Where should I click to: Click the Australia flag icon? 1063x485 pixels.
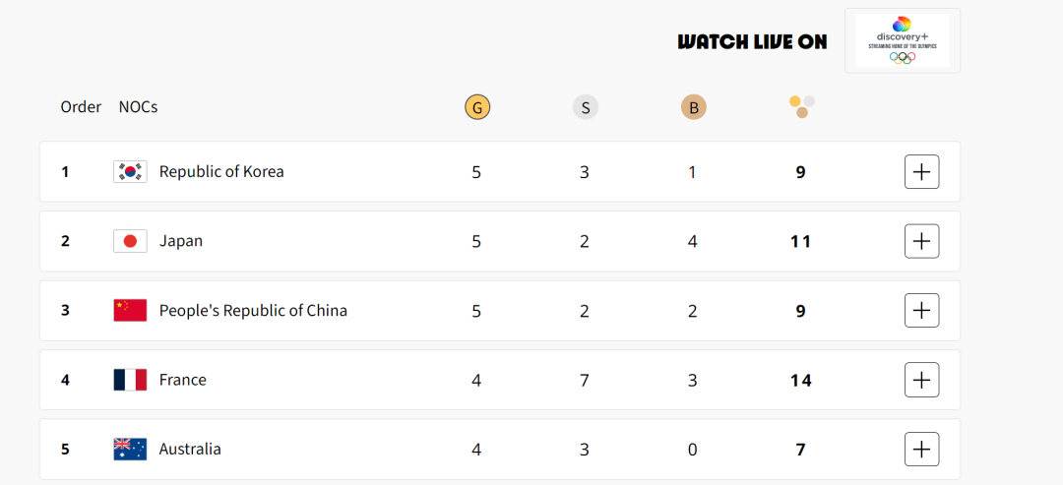tap(130, 450)
